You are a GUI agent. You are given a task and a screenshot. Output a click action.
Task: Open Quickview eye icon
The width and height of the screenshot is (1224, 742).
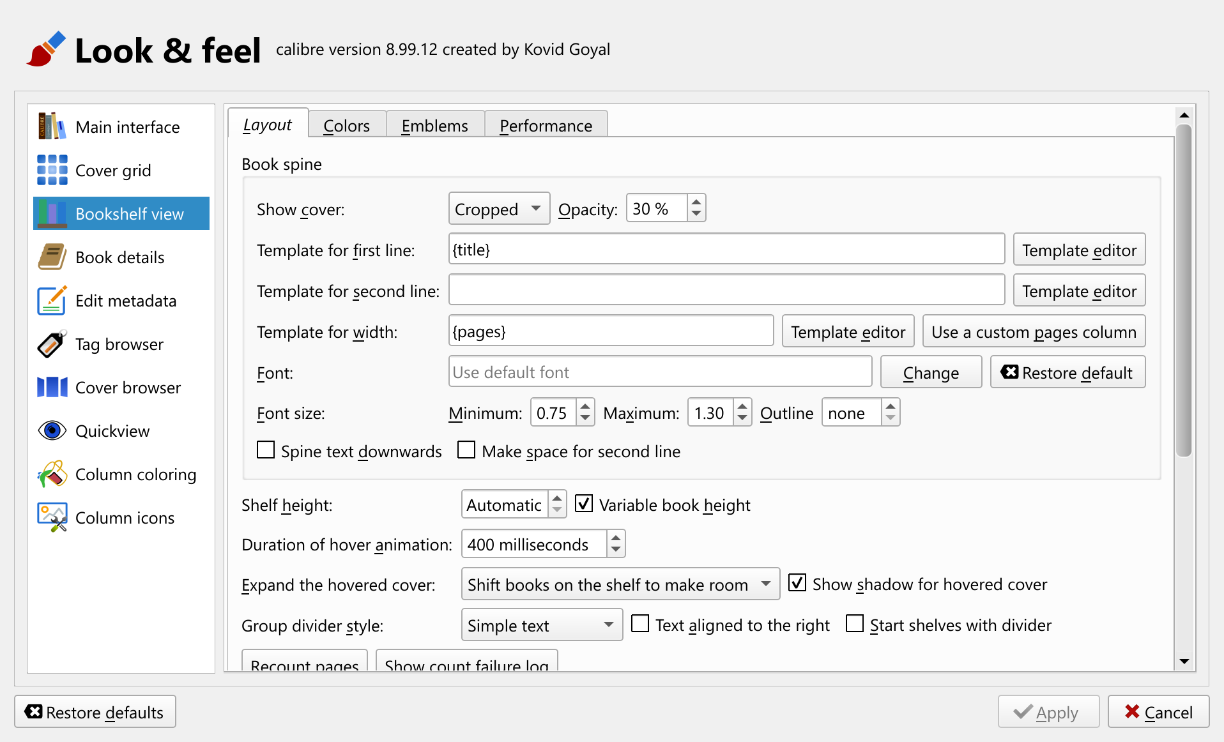click(52, 430)
